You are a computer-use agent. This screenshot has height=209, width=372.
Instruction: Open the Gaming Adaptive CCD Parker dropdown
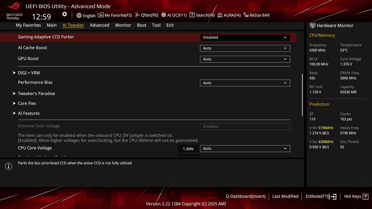click(x=244, y=37)
